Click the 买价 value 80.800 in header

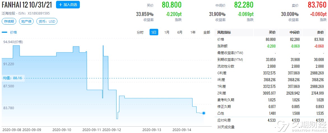point(172,5)
